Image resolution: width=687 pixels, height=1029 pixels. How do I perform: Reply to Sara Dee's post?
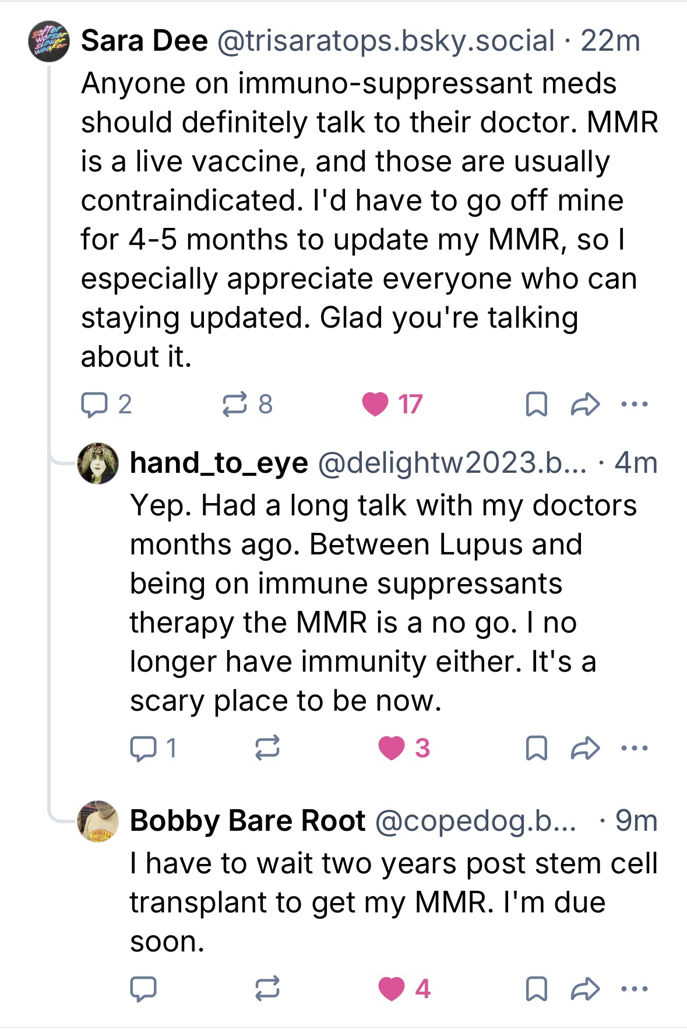(x=92, y=404)
